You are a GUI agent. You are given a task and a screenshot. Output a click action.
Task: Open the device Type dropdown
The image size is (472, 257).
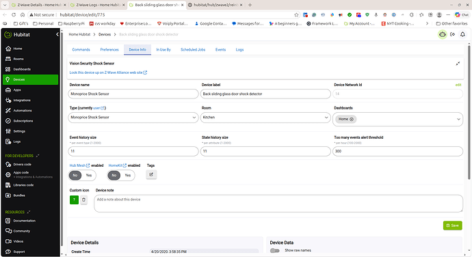(133, 118)
